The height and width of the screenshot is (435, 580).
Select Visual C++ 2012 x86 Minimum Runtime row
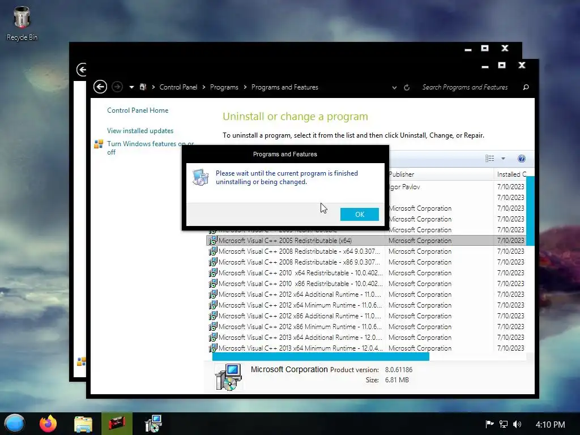point(366,326)
